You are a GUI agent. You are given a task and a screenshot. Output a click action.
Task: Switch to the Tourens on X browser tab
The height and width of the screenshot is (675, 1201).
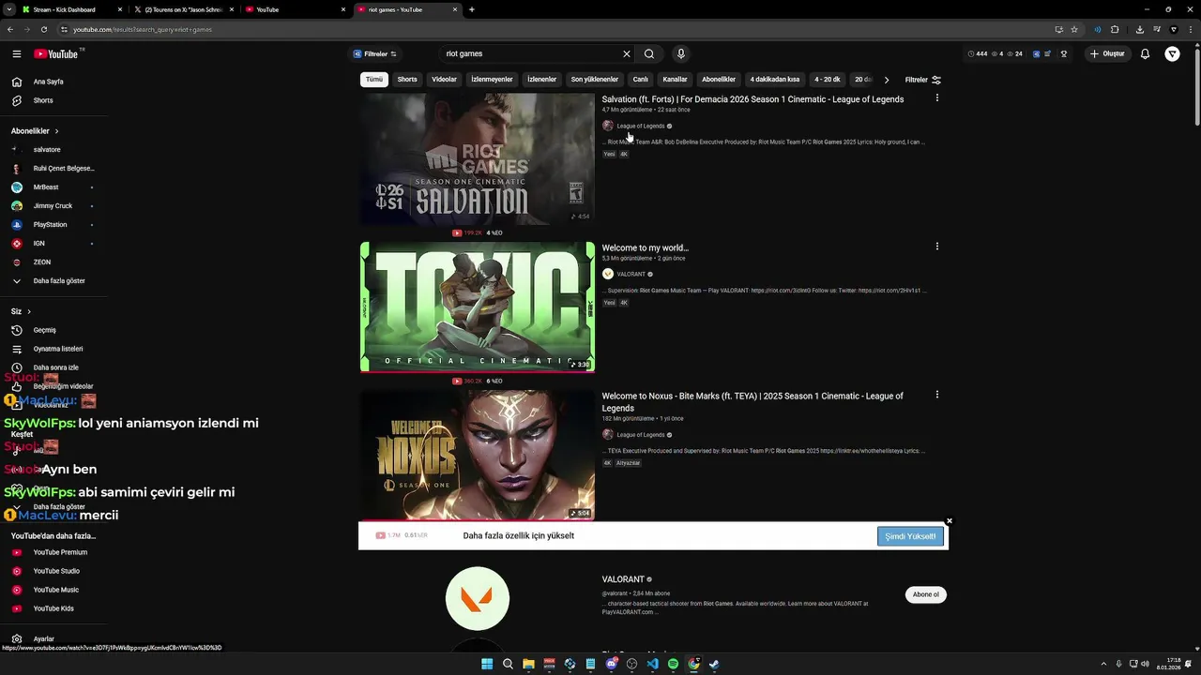click(x=183, y=9)
